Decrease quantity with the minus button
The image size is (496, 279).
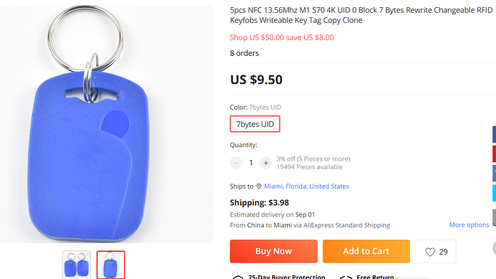[x=236, y=163]
